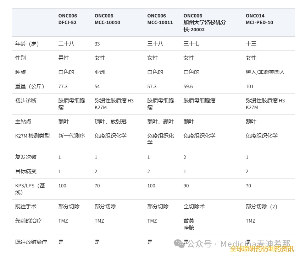Select the K27M 检测类型 row label
This screenshot has height=256, width=300.
[x=32, y=135]
